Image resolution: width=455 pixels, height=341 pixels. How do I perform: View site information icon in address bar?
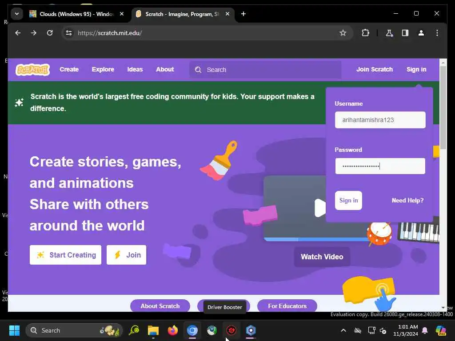pyautogui.click(x=69, y=33)
